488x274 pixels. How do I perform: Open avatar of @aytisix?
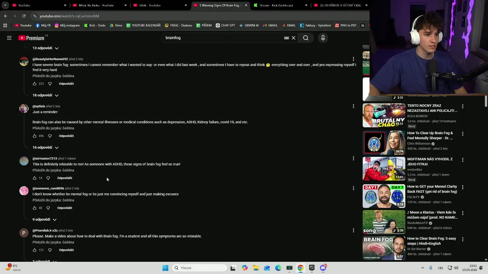coord(24,109)
